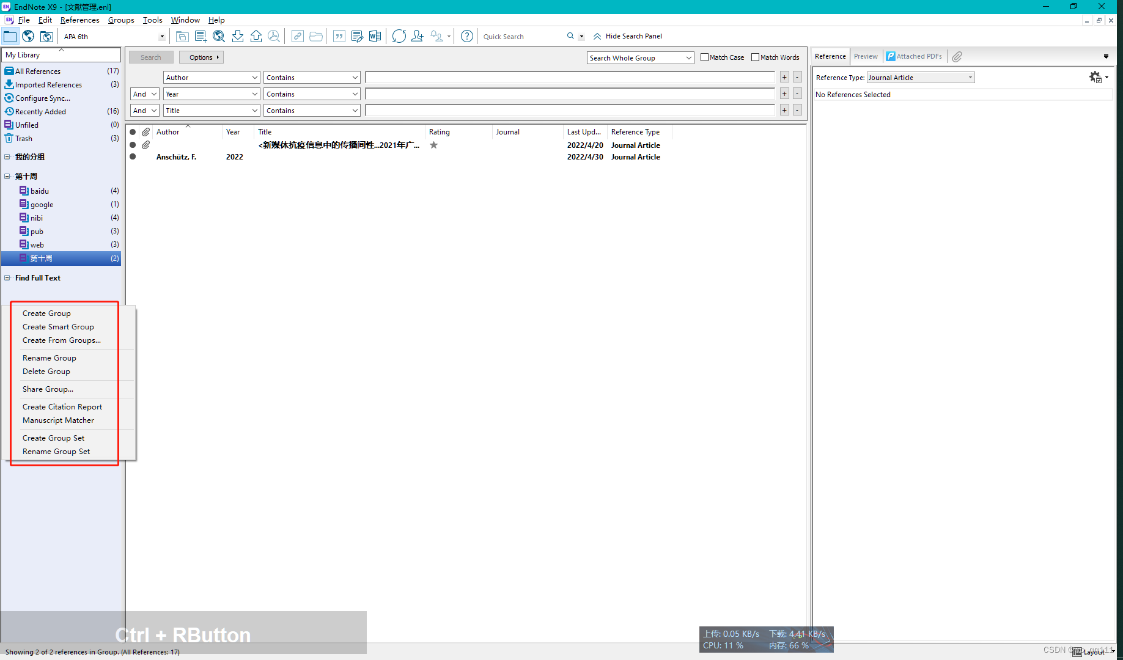Click plus button on Author search row
Image resolution: width=1123 pixels, height=660 pixels.
click(x=784, y=77)
